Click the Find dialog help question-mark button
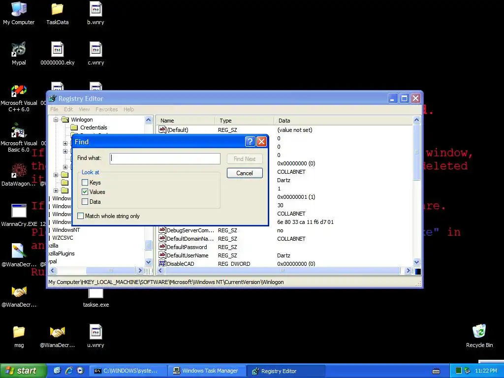The width and height of the screenshot is (504, 378). tap(250, 142)
